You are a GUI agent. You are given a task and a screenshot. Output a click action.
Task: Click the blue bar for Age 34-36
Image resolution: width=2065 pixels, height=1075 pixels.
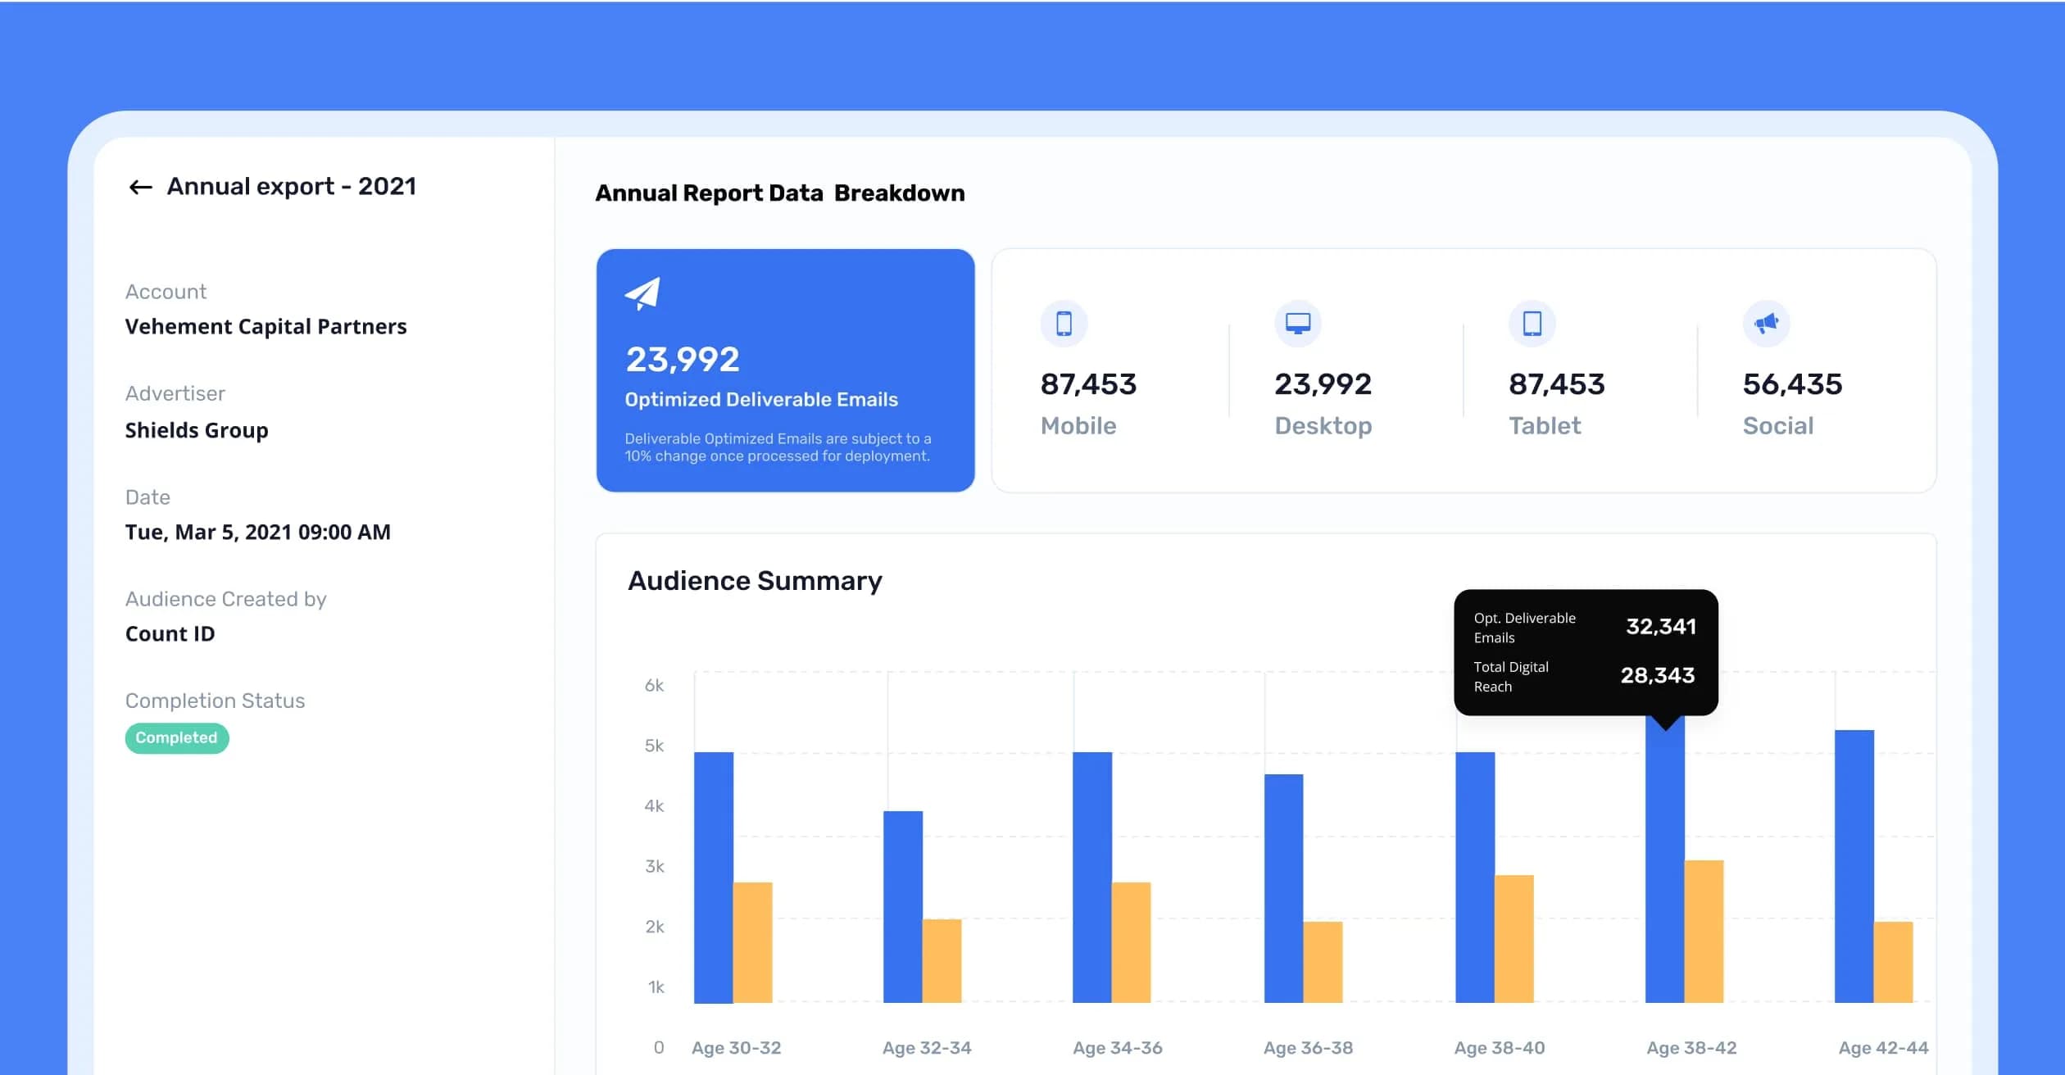pos(1092,878)
